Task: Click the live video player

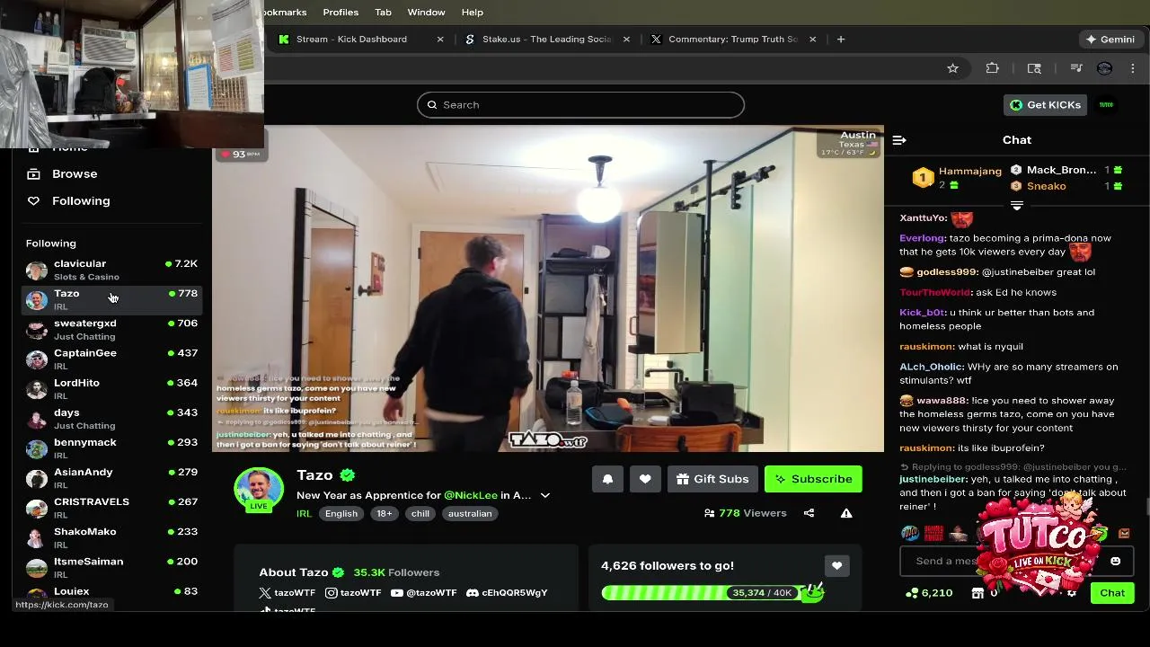Action: [x=548, y=288]
